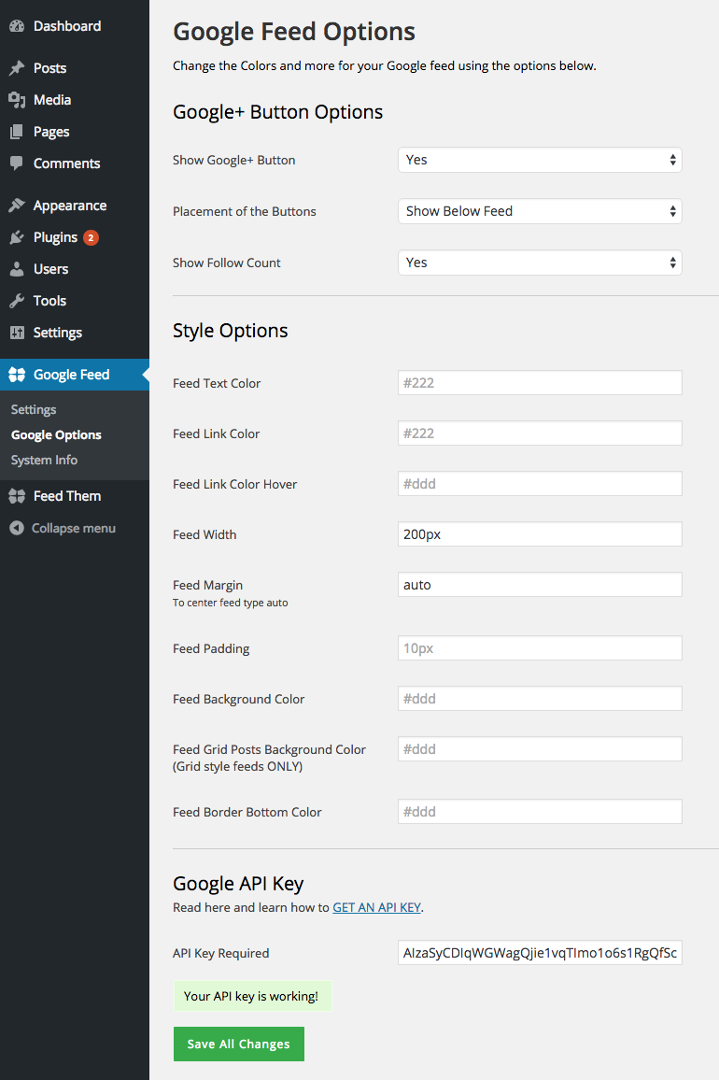Image resolution: width=719 pixels, height=1080 pixels.
Task: Click the Google API Key heading
Action: tap(238, 884)
